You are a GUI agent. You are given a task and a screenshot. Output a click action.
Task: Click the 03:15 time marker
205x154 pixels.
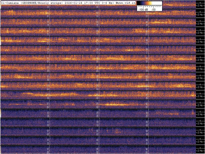(48, 123)
